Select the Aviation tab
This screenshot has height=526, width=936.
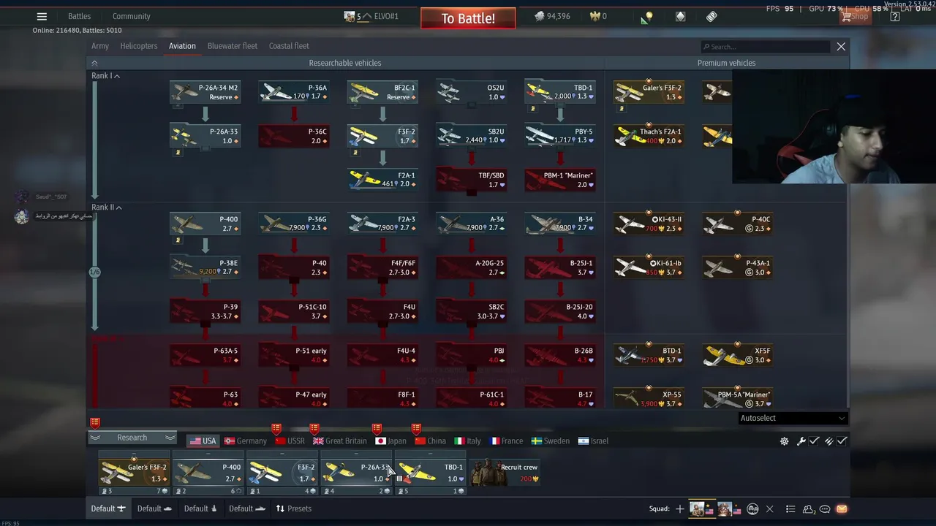coord(182,46)
